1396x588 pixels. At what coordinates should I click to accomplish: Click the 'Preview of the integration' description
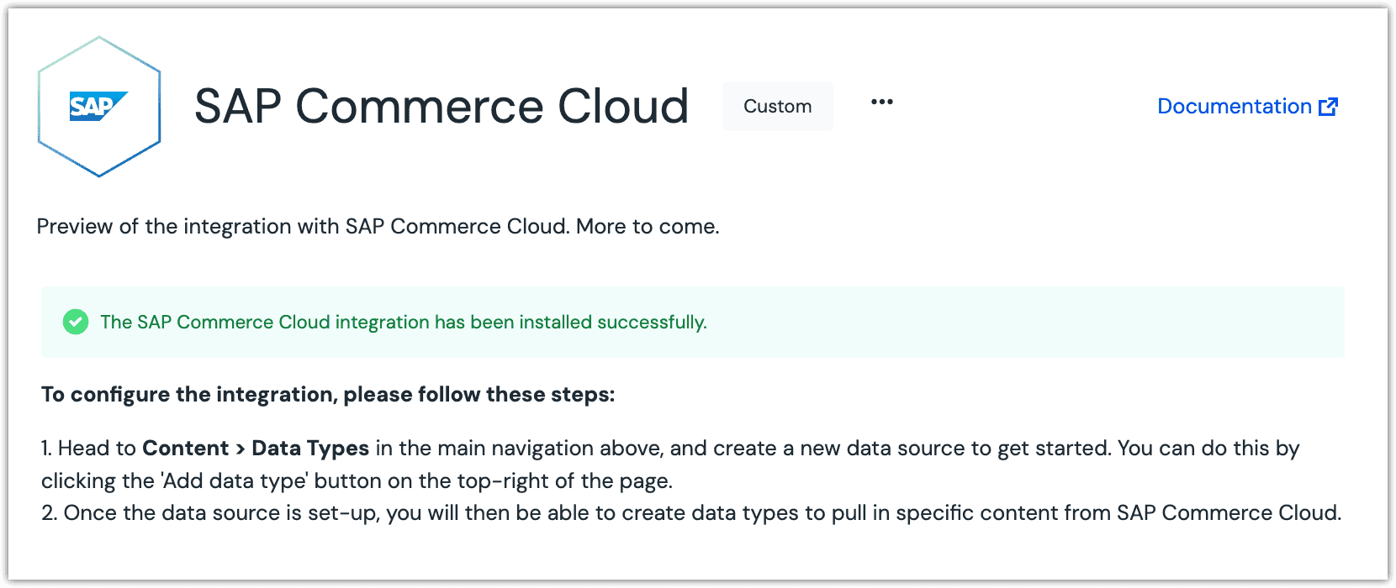pos(378,227)
